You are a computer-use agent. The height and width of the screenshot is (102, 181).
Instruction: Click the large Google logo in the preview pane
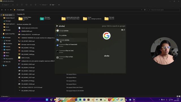[107, 36]
